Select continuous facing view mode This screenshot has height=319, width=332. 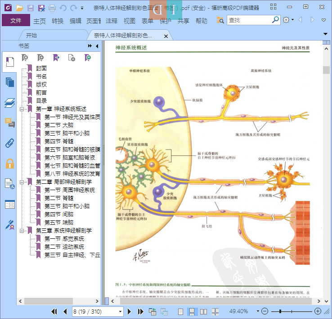click(x=215, y=312)
